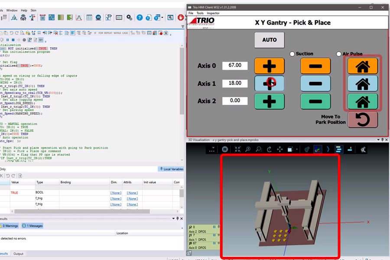Image resolution: width=390 pixels, height=260 pixels.
Task: Click zoom to fit in 3D toolbar
Action: [x=237, y=149]
